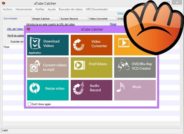Open DVD/Blu-Ray VCD Creator tile
The height and width of the screenshot is (134, 184).
coord(135,67)
